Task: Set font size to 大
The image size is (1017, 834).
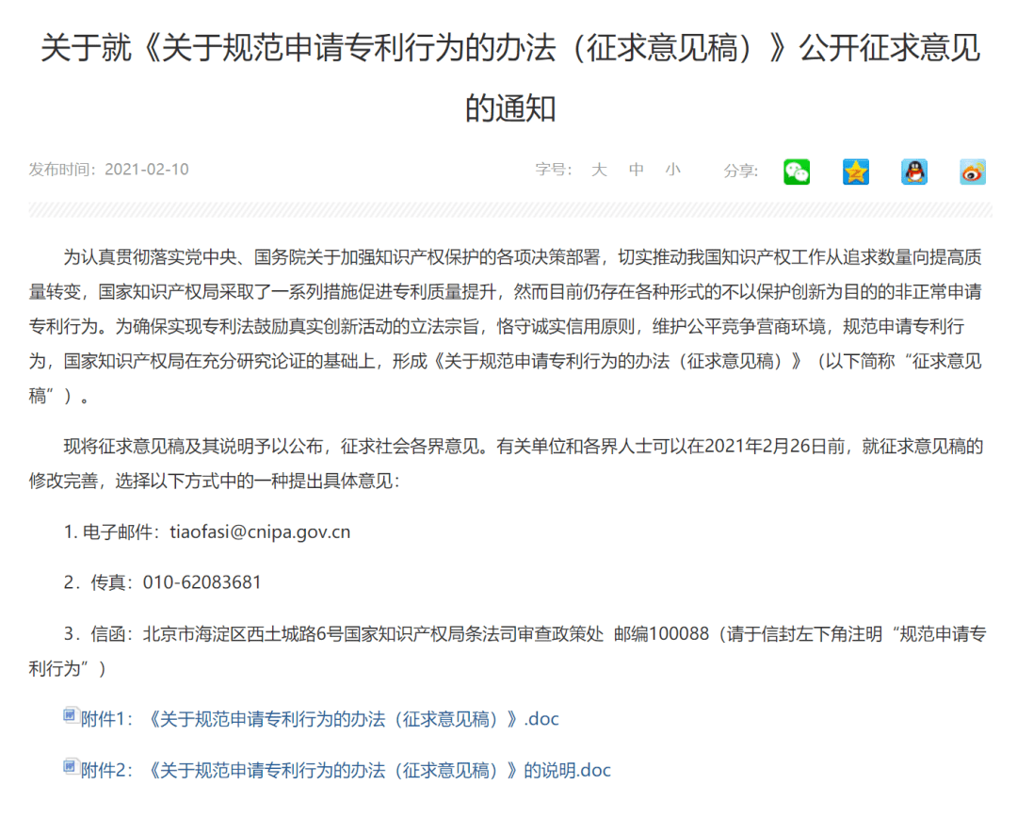Action: pyautogui.click(x=599, y=170)
